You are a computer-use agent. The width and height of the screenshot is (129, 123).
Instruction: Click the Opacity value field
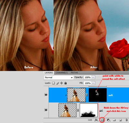click(88, 77)
